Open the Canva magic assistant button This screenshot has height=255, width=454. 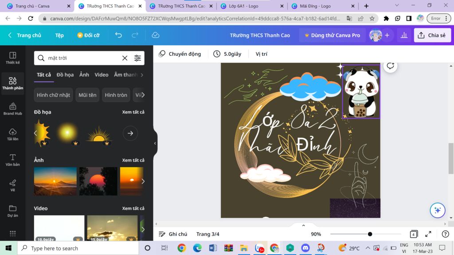coord(438,210)
